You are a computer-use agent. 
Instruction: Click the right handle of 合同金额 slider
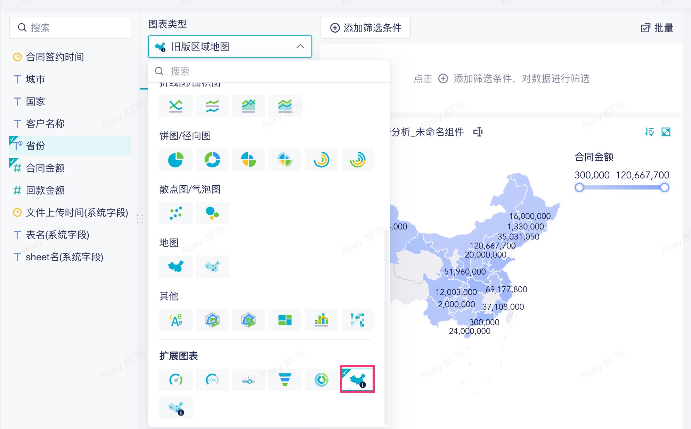coord(664,188)
